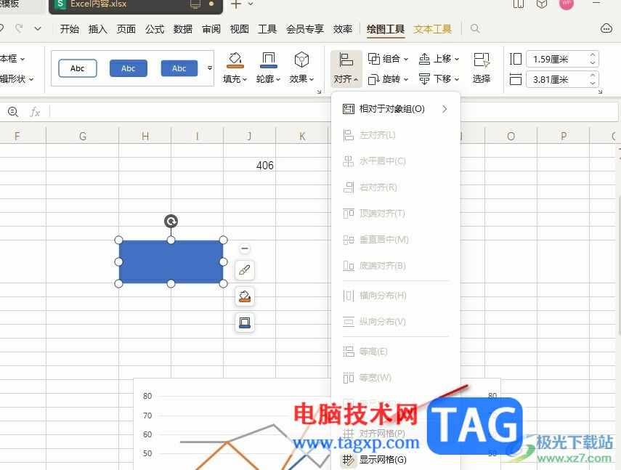Click the rotation handle above the rectangle
The width and height of the screenshot is (621, 470).
(171, 221)
